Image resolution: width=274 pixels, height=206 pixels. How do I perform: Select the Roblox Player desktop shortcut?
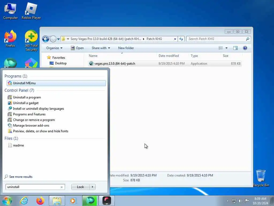[31, 11]
